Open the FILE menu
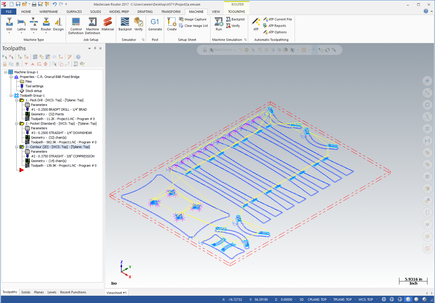The width and height of the screenshot is (435, 303). (x=8, y=12)
